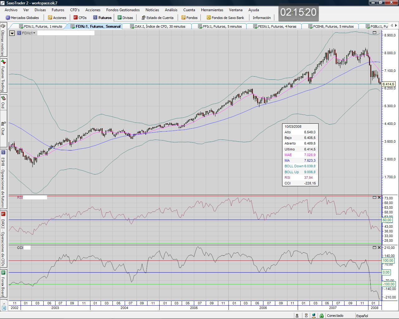Switch to the DAX.I 30 minutos tab
The height and width of the screenshot is (319, 399).
[157, 26]
